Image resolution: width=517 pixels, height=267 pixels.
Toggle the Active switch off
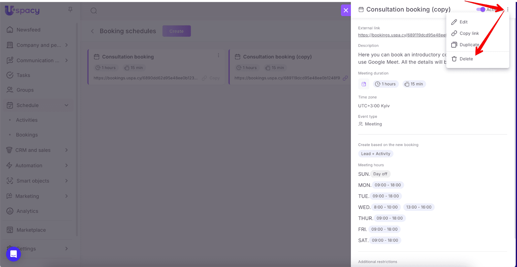tap(481, 10)
